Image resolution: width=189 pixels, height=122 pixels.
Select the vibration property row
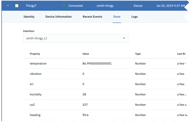coord(105,74)
